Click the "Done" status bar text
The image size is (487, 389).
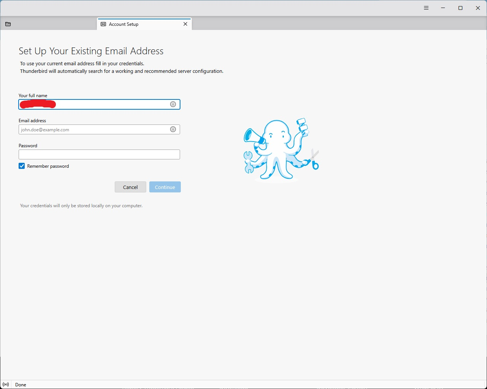(21, 385)
